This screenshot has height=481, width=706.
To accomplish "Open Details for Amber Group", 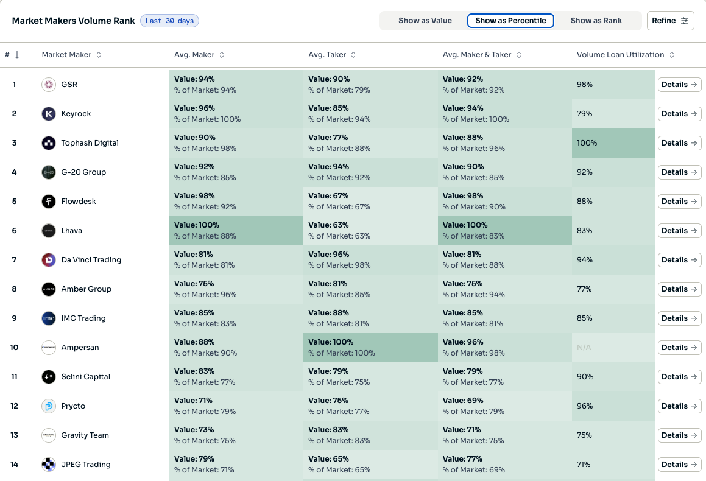I will tap(679, 289).
